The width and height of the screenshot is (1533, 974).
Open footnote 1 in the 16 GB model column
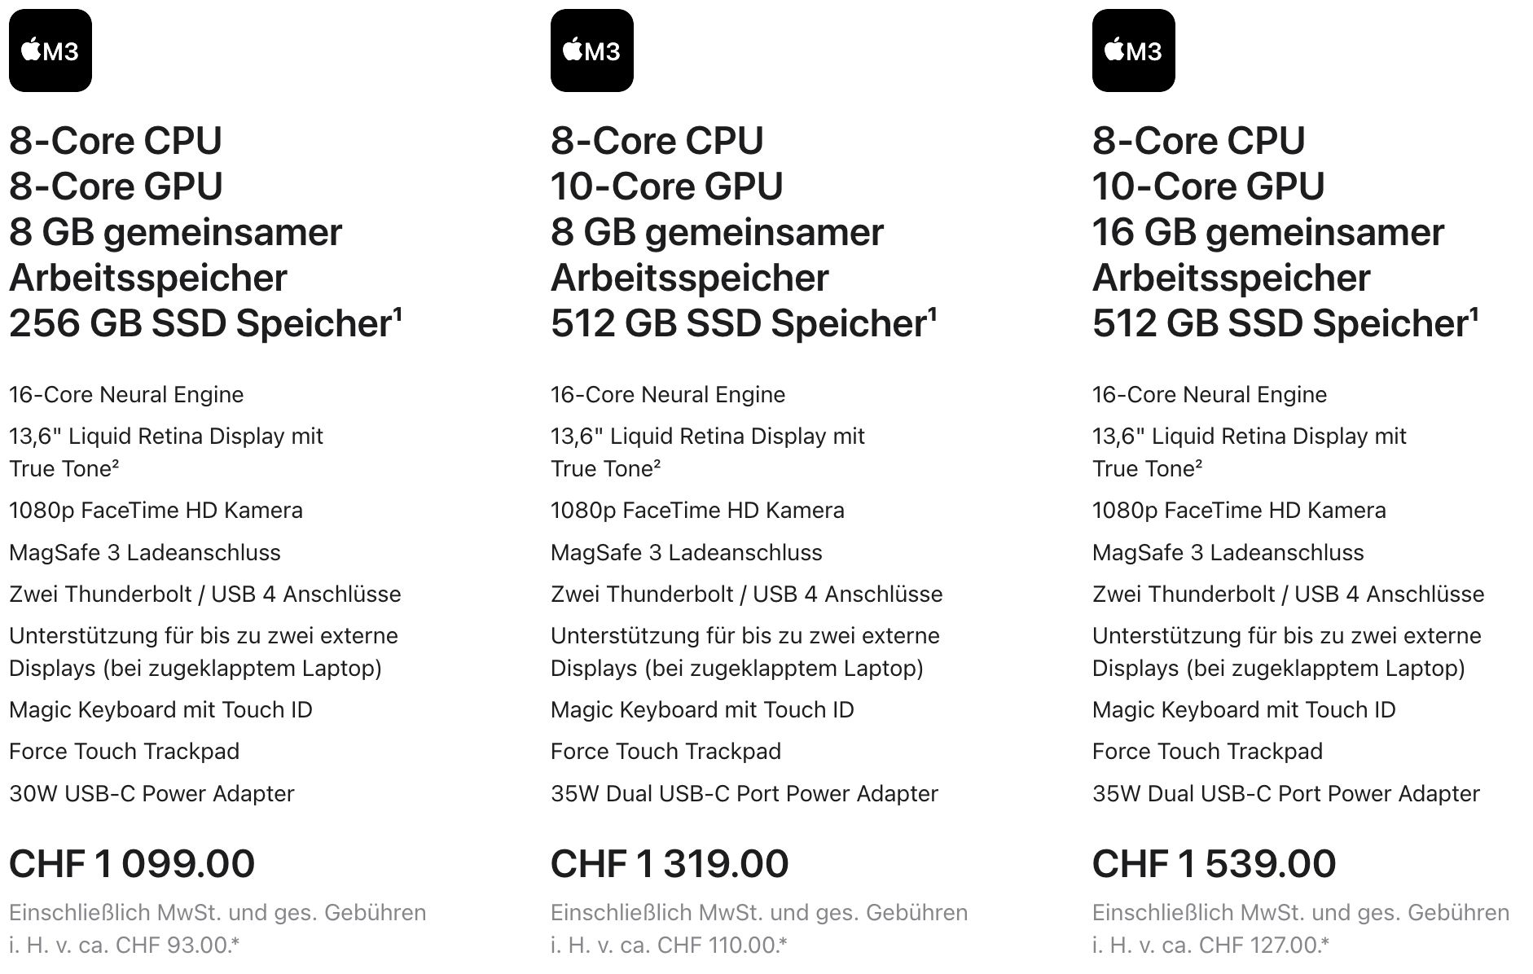coord(1474,313)
